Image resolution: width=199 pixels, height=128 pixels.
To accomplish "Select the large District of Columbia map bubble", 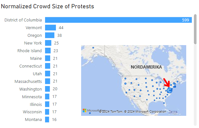I will coord(170,90).
